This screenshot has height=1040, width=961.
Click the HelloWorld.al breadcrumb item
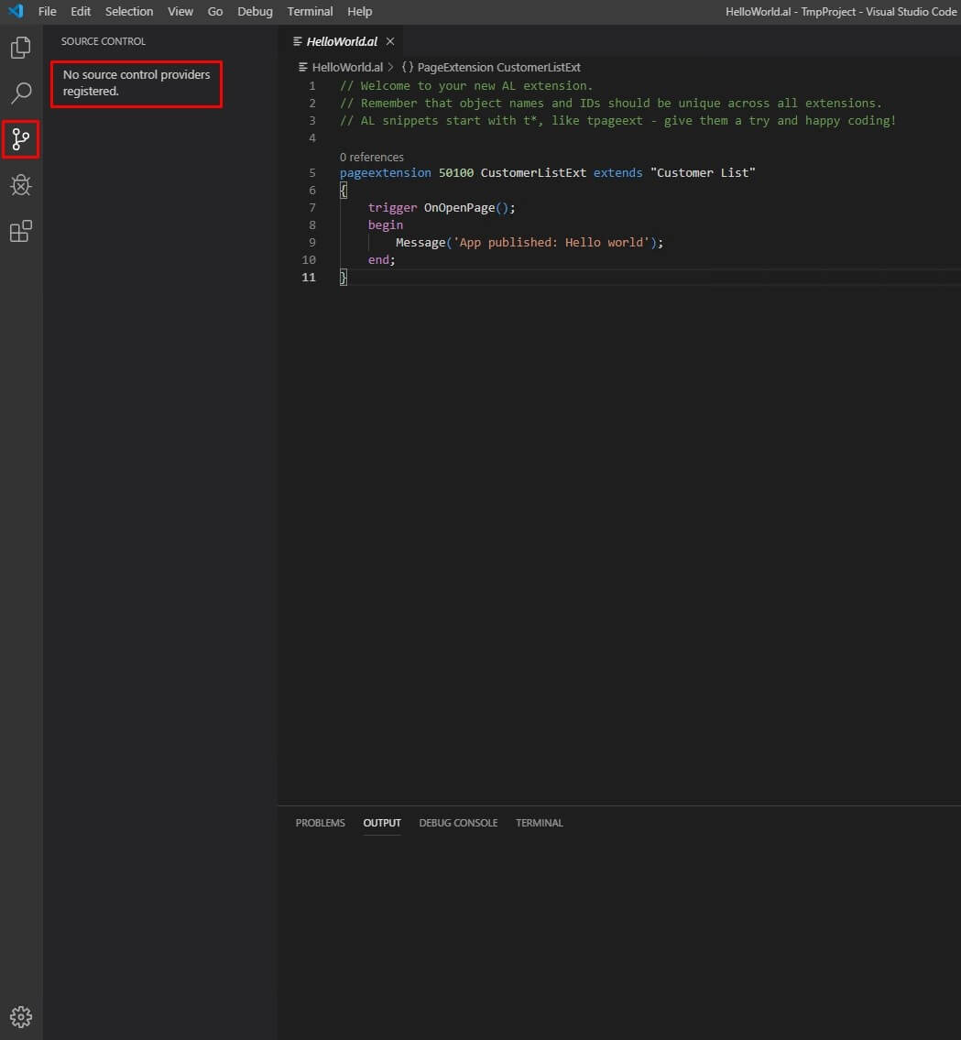347,67
